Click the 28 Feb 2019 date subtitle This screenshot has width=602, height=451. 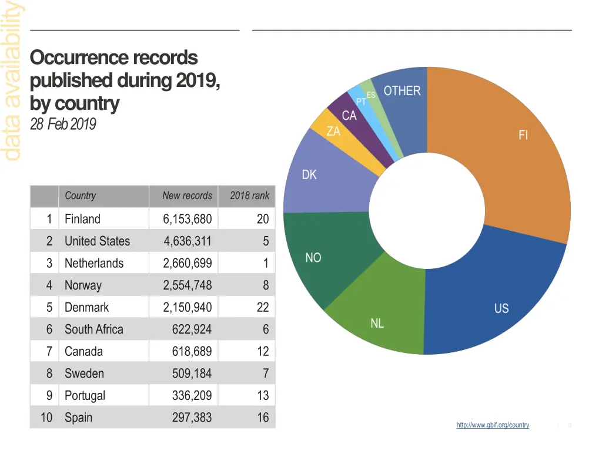[63, 124]
